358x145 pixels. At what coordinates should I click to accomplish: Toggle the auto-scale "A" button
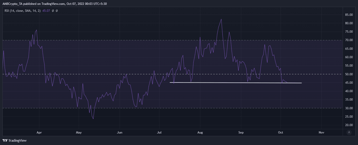(349, 132)
